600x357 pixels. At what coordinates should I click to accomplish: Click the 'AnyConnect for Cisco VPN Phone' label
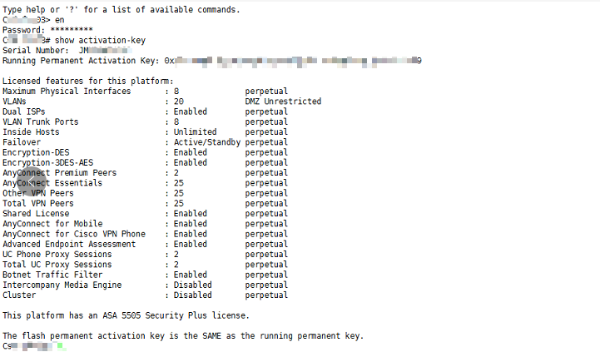pyautogui.click(x=74, y=234)
